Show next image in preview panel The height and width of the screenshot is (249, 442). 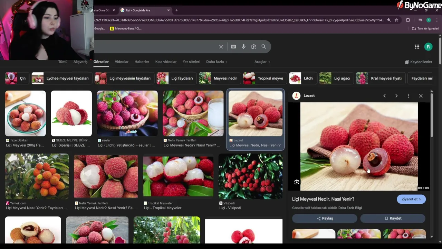click(x=396, y=96)
